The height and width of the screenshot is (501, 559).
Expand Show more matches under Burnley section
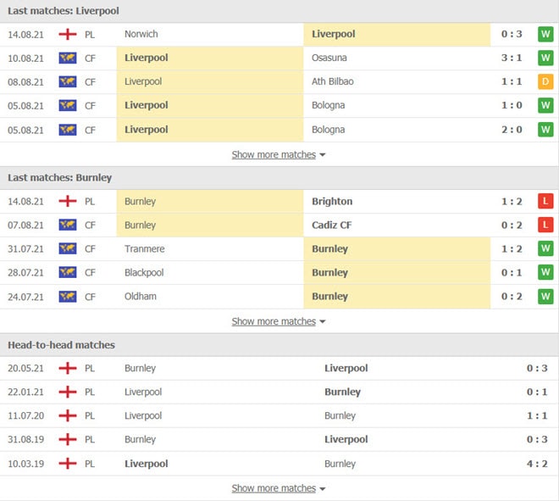tap(278, 321)
